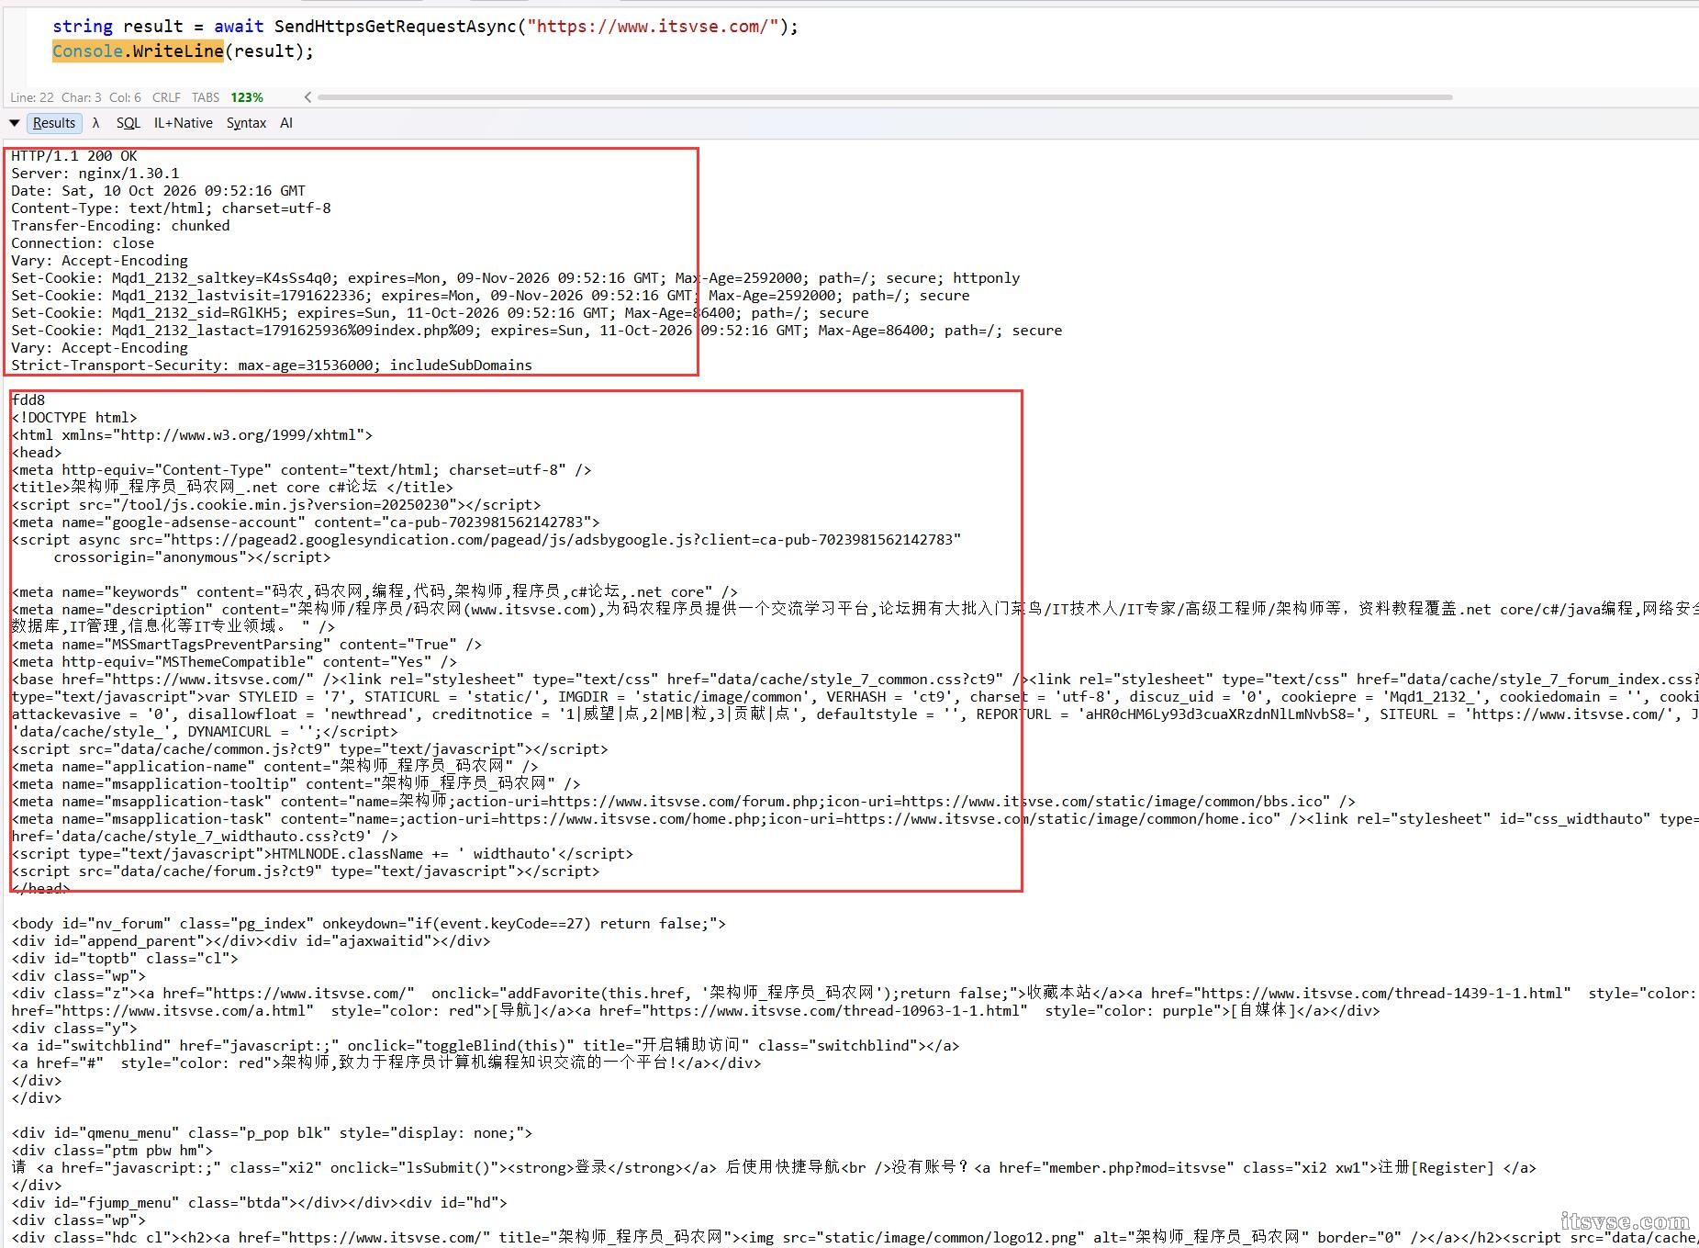Viewport: 1699px width, 1248px height.
Task: Click the '<head>' opening tag line
Action: coord(37,453)
